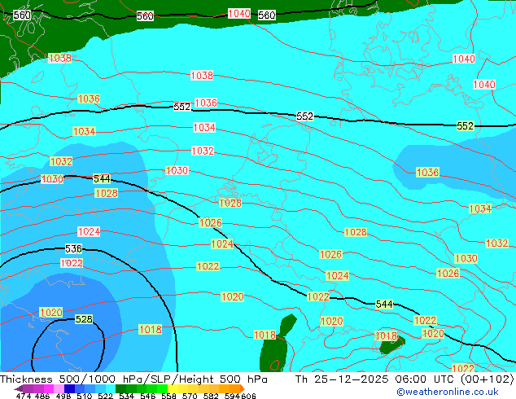The height and width of the screenshot is (399, 516).
Task: Pick the yellow swatch in the legend bar
Action: click(x=173, y=388)
